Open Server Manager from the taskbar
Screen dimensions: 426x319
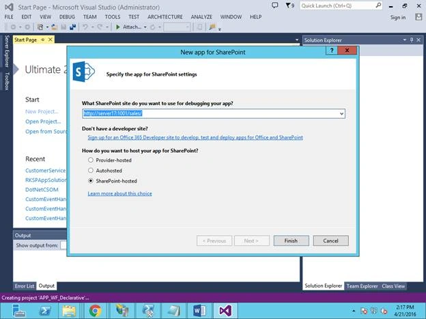click(x=19, y=311)
